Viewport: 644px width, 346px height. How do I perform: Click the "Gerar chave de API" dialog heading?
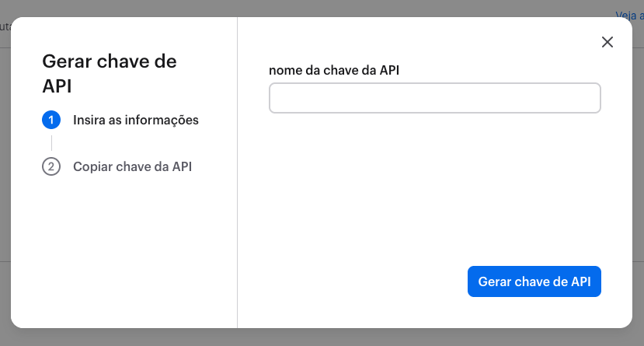click(109, 73)
